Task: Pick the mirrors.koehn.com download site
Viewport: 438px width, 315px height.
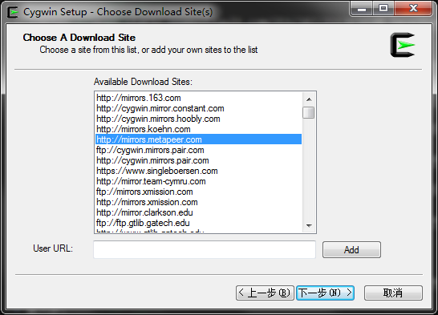Action: 199,129
